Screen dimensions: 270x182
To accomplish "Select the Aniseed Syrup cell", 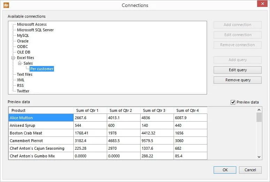I will pyautogui.click(x=41, y=125).
